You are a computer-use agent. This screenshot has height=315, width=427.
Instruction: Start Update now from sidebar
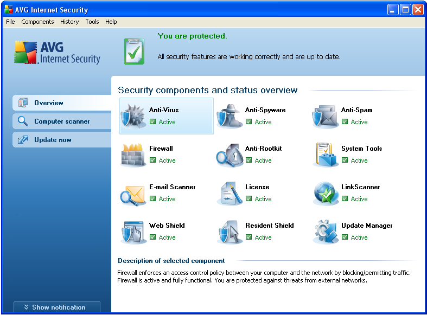click(62, 139)
